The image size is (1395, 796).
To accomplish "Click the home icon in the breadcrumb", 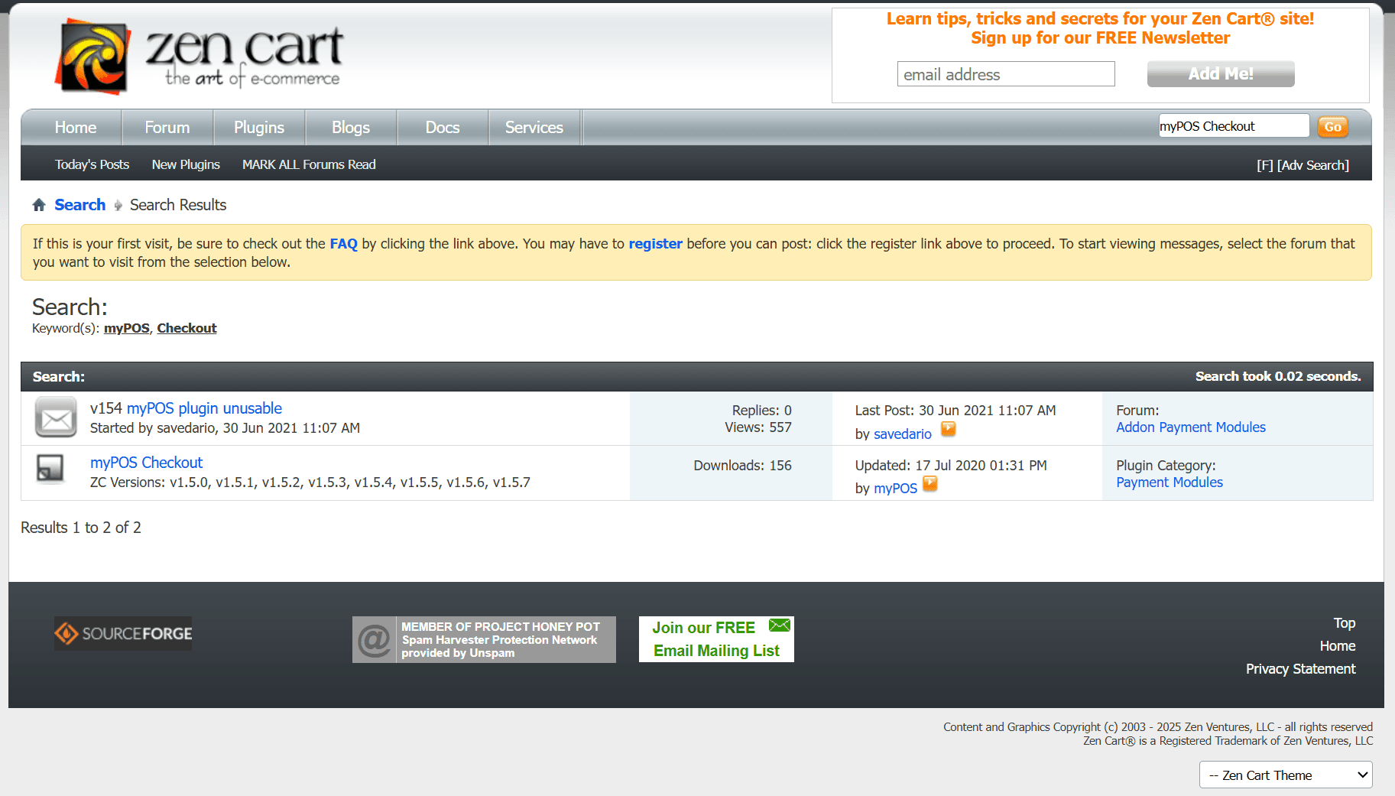I will pyautogui.click(x=38, y=204).
